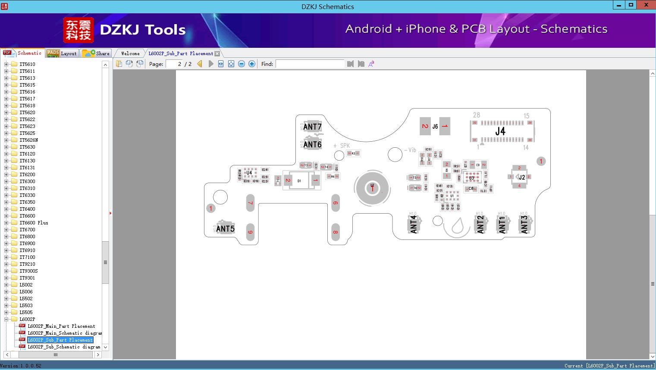Toggle the match case search icon

pyautogui.click(x=371, y=64)
